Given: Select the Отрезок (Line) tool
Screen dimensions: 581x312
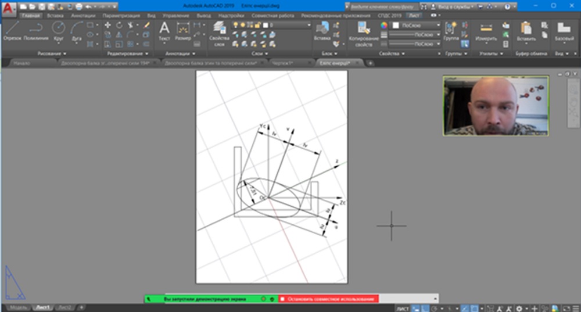Looking at the screenshot, I should pyautogui.click(x=12, y=30).
